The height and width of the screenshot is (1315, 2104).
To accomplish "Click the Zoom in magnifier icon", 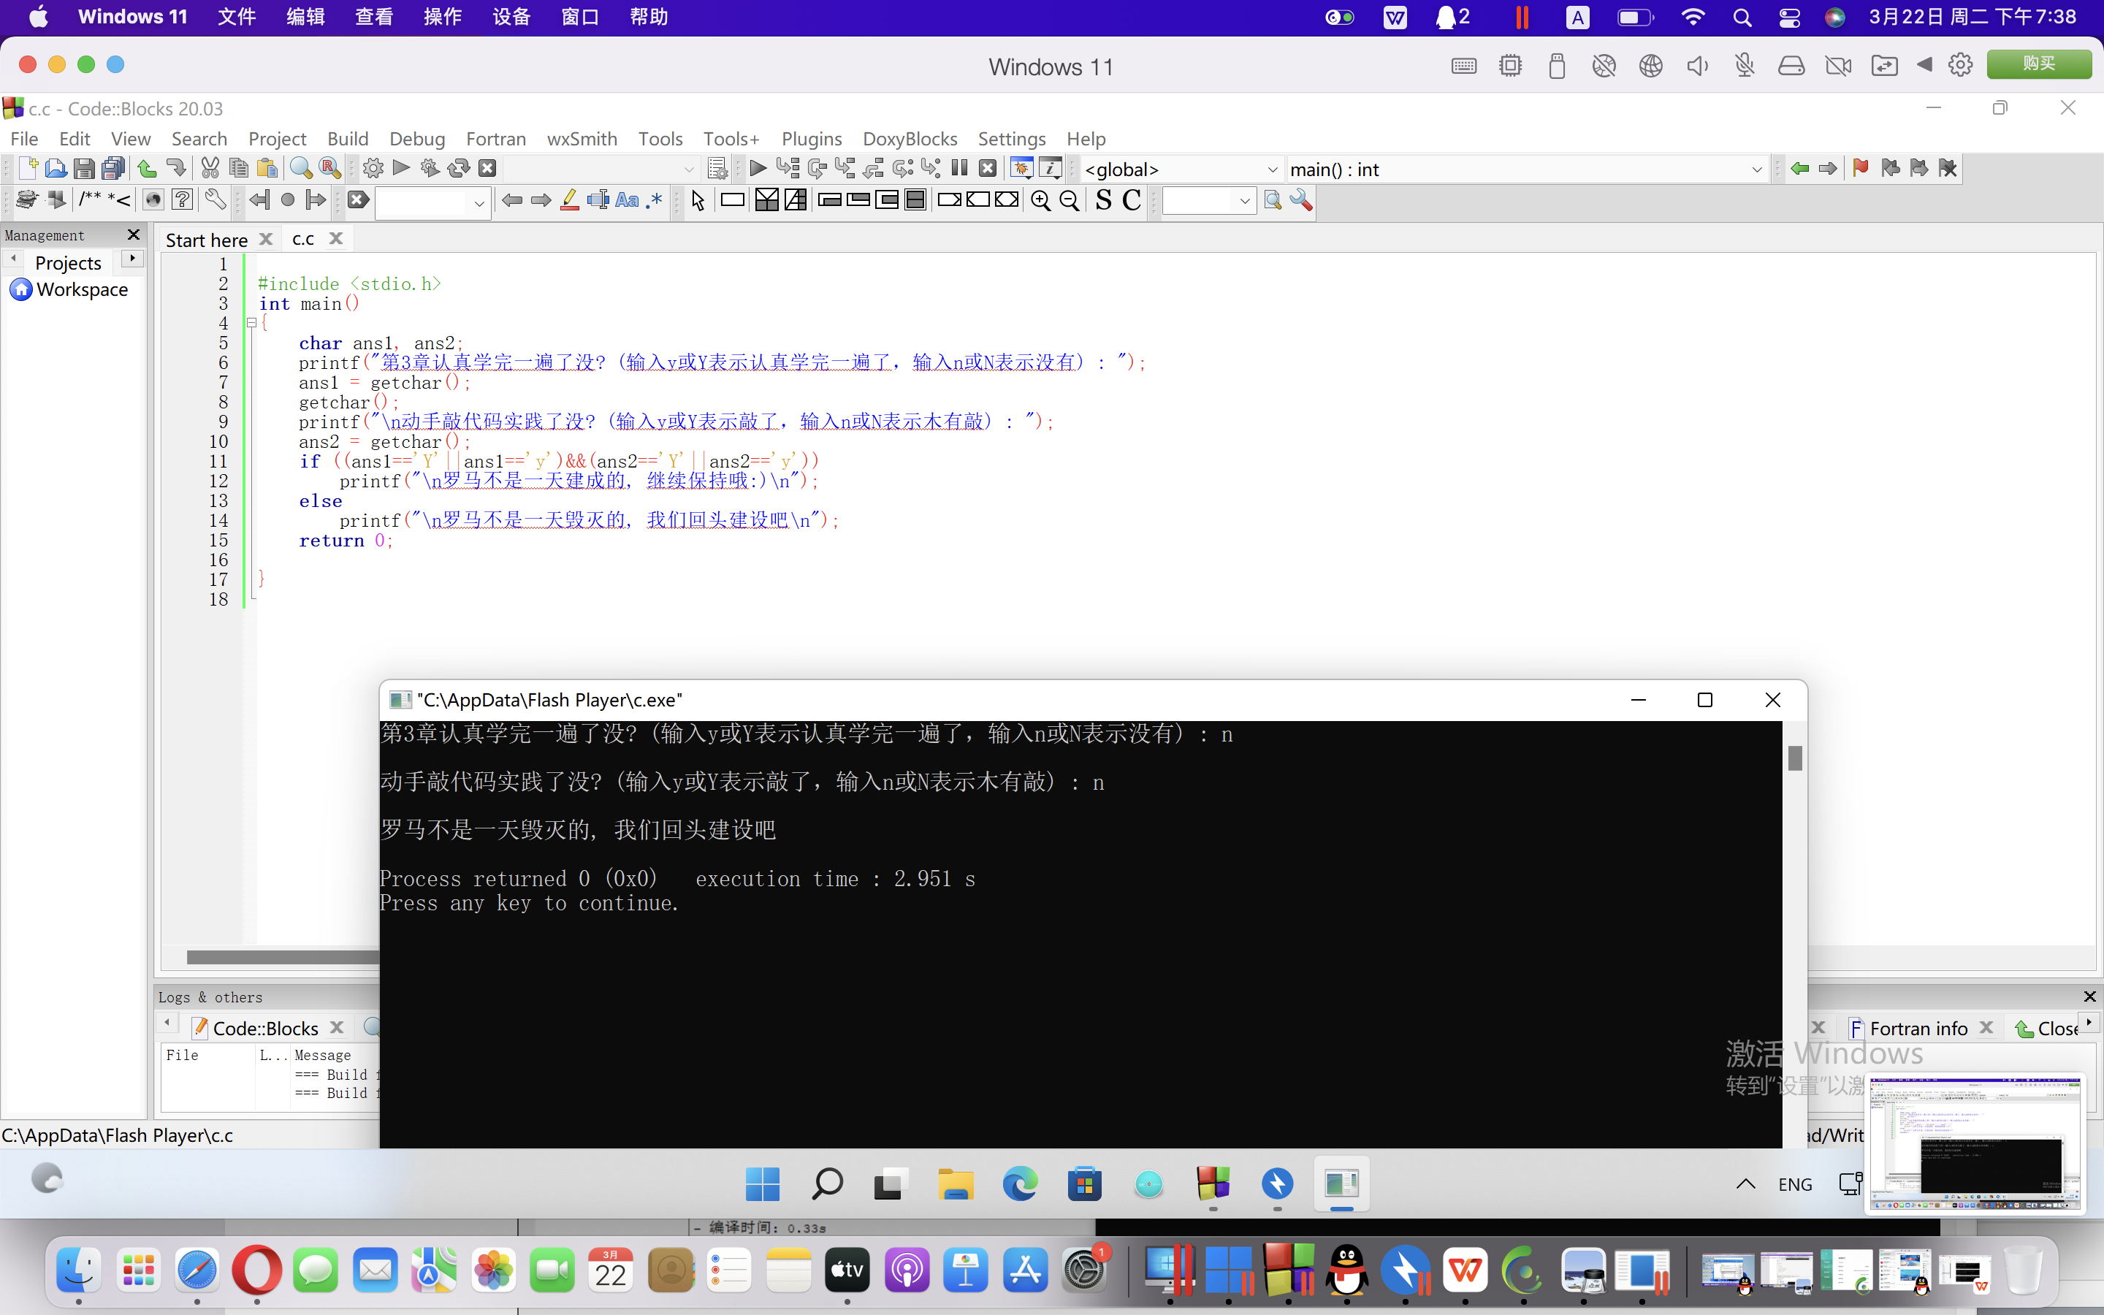I will pyautogui.click(x=1040, y=201).
